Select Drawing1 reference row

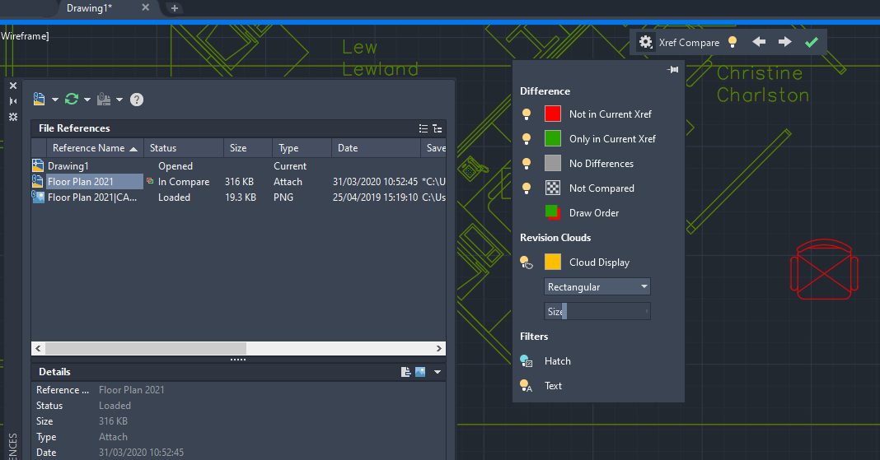[238, 166]
